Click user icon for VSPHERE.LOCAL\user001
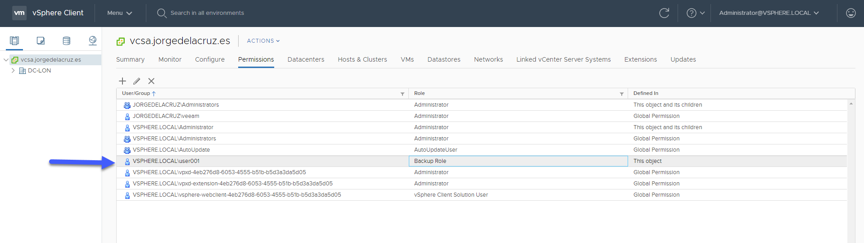 tap(127, 162)
